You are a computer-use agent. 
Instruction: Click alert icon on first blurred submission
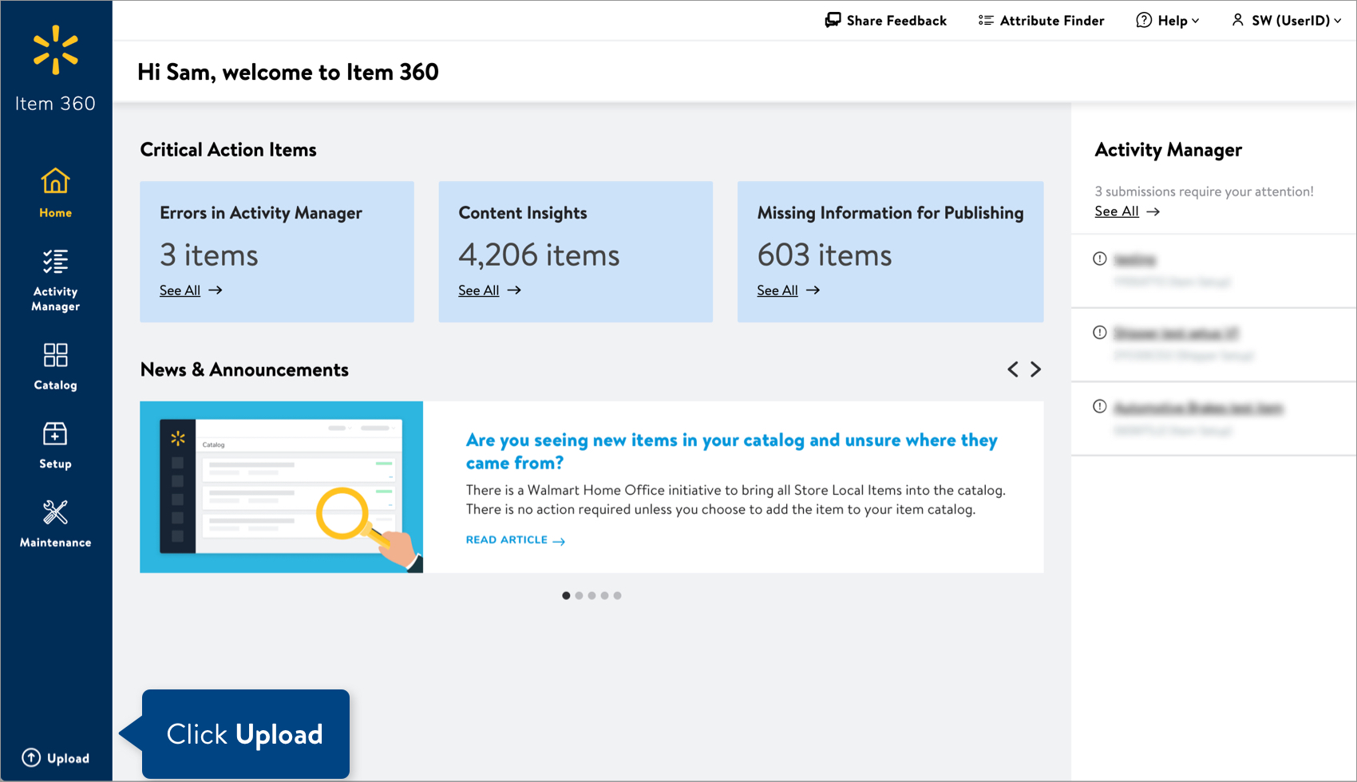pyautogui.click(x=1100, y=259)
